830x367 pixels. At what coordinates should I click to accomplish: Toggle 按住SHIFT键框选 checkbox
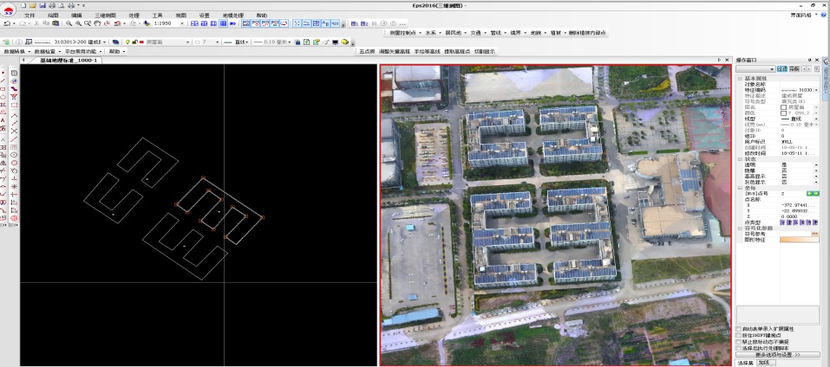[x=738, y=335]
